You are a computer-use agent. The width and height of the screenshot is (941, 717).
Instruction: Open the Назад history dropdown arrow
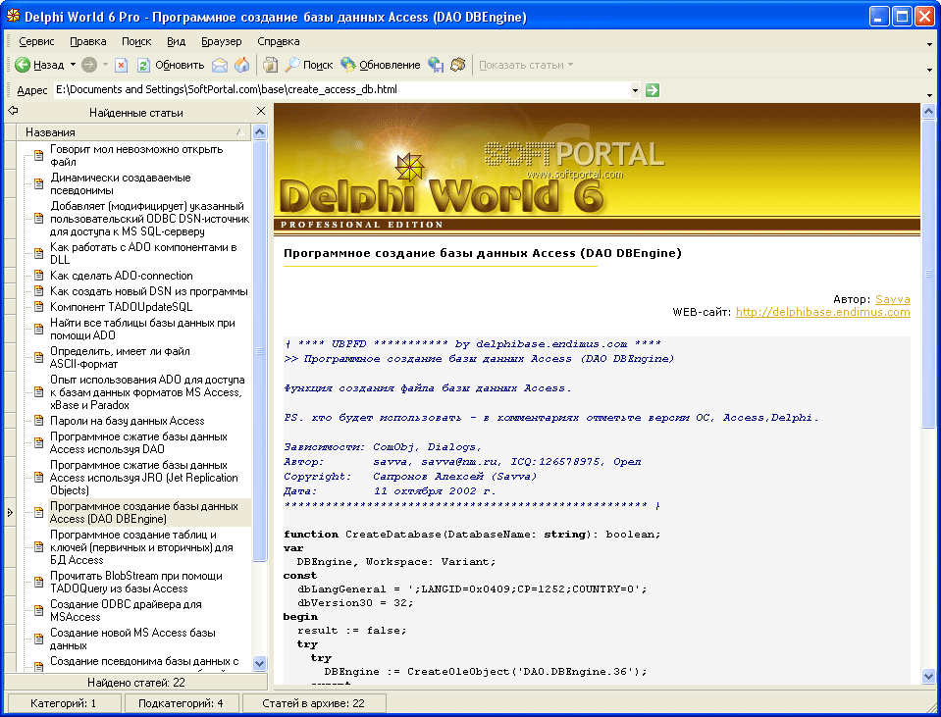(x=74, y=65)
